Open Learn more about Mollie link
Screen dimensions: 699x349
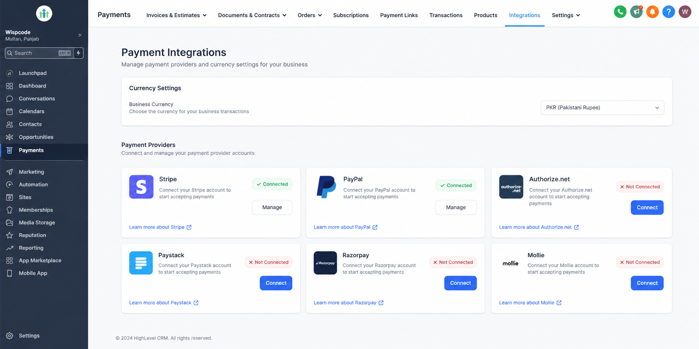(x=530, y=303)
